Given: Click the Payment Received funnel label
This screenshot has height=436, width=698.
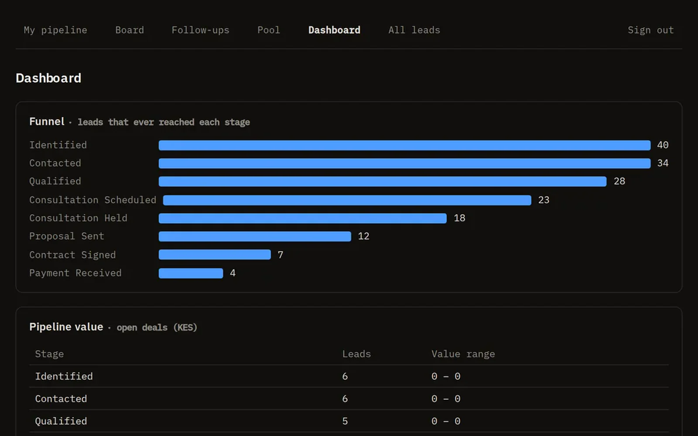Looking at the screenshot, I should point(75,273).
